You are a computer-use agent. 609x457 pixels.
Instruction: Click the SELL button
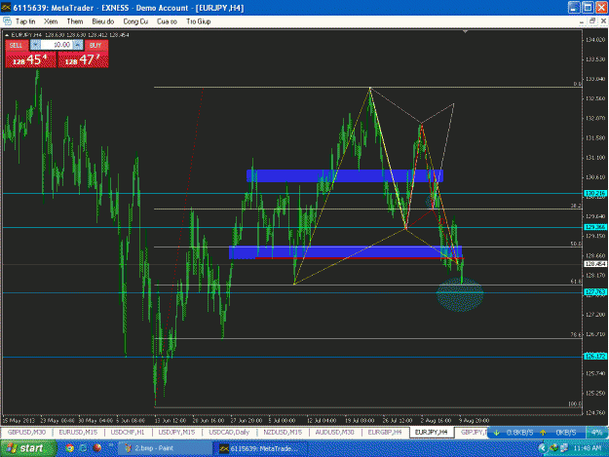pyautogui.click(x=17, y=46)
